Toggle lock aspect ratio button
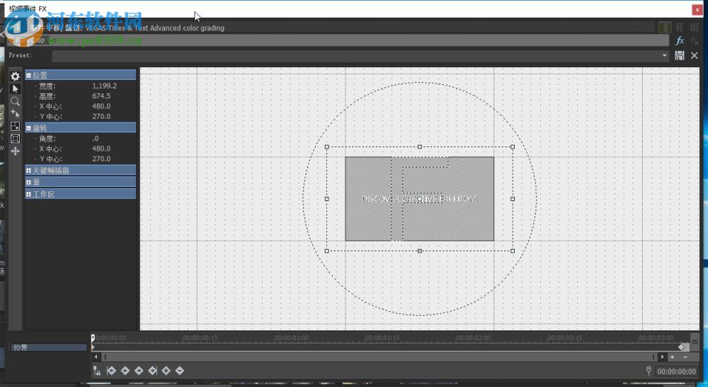Viewport: 708px width, 387px height. (15, 139)
